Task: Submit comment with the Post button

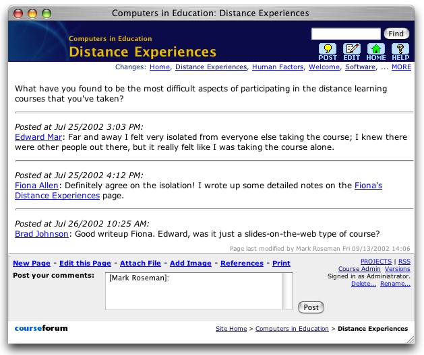Action: coord(311,307)
